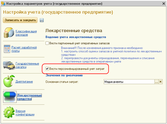167x124 pixels.
Task: Go to "Расчет заработной платы" section
Action: click(x=24, y=49)
